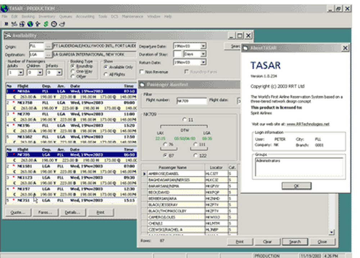Select the 111 radio button under LGA
Viewport: 360px width, 258px height.
[195, 144]
